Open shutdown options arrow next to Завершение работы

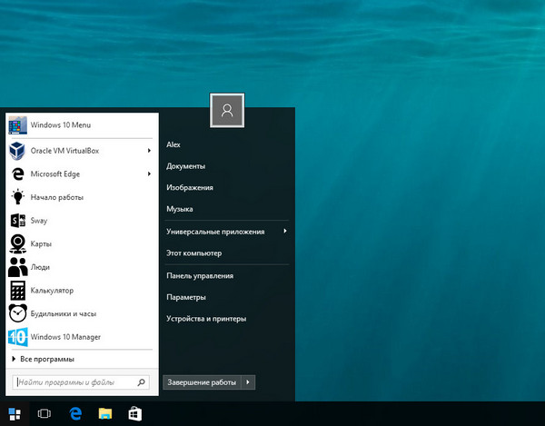(249, 382)
